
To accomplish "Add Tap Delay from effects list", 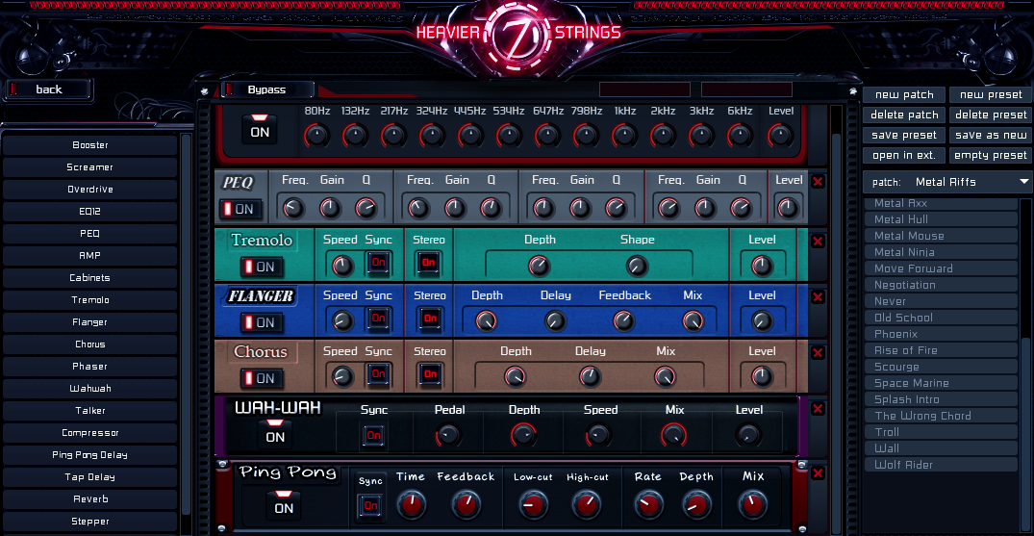I will click(x=90, y=477).
